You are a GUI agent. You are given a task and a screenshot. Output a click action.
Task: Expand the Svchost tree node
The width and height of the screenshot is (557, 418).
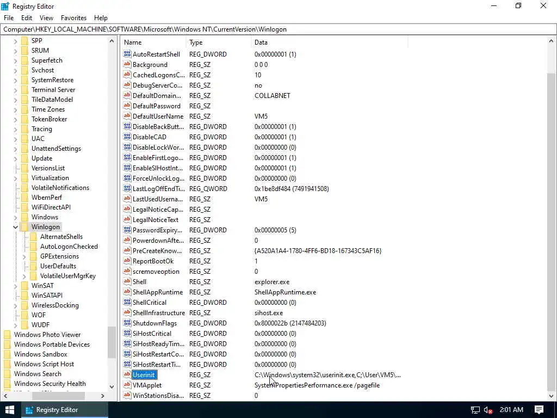coord(15,71)
